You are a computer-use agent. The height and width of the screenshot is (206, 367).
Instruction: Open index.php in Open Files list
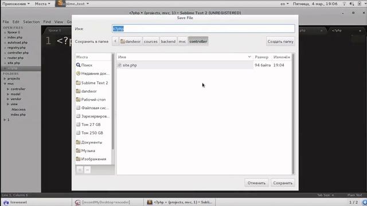tap(15, 37)
